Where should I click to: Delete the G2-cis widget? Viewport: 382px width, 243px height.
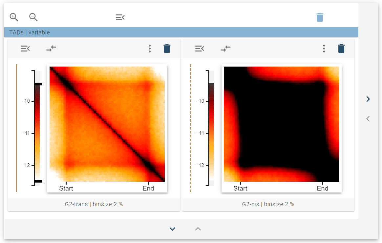pyautogui.click(x=341, y=49)
